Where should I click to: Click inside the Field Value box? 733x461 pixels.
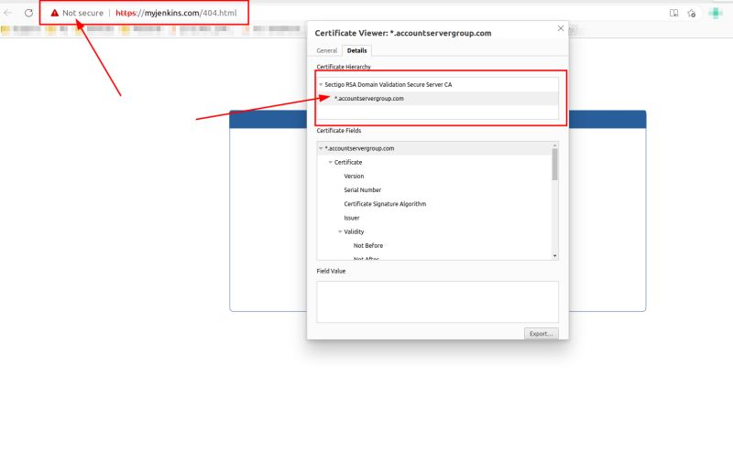point(438,302)
